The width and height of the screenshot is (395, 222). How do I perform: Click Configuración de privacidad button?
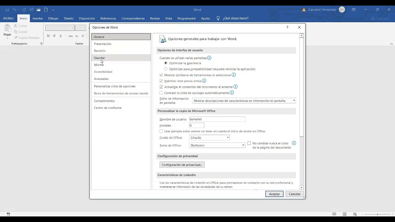point(182,165)
